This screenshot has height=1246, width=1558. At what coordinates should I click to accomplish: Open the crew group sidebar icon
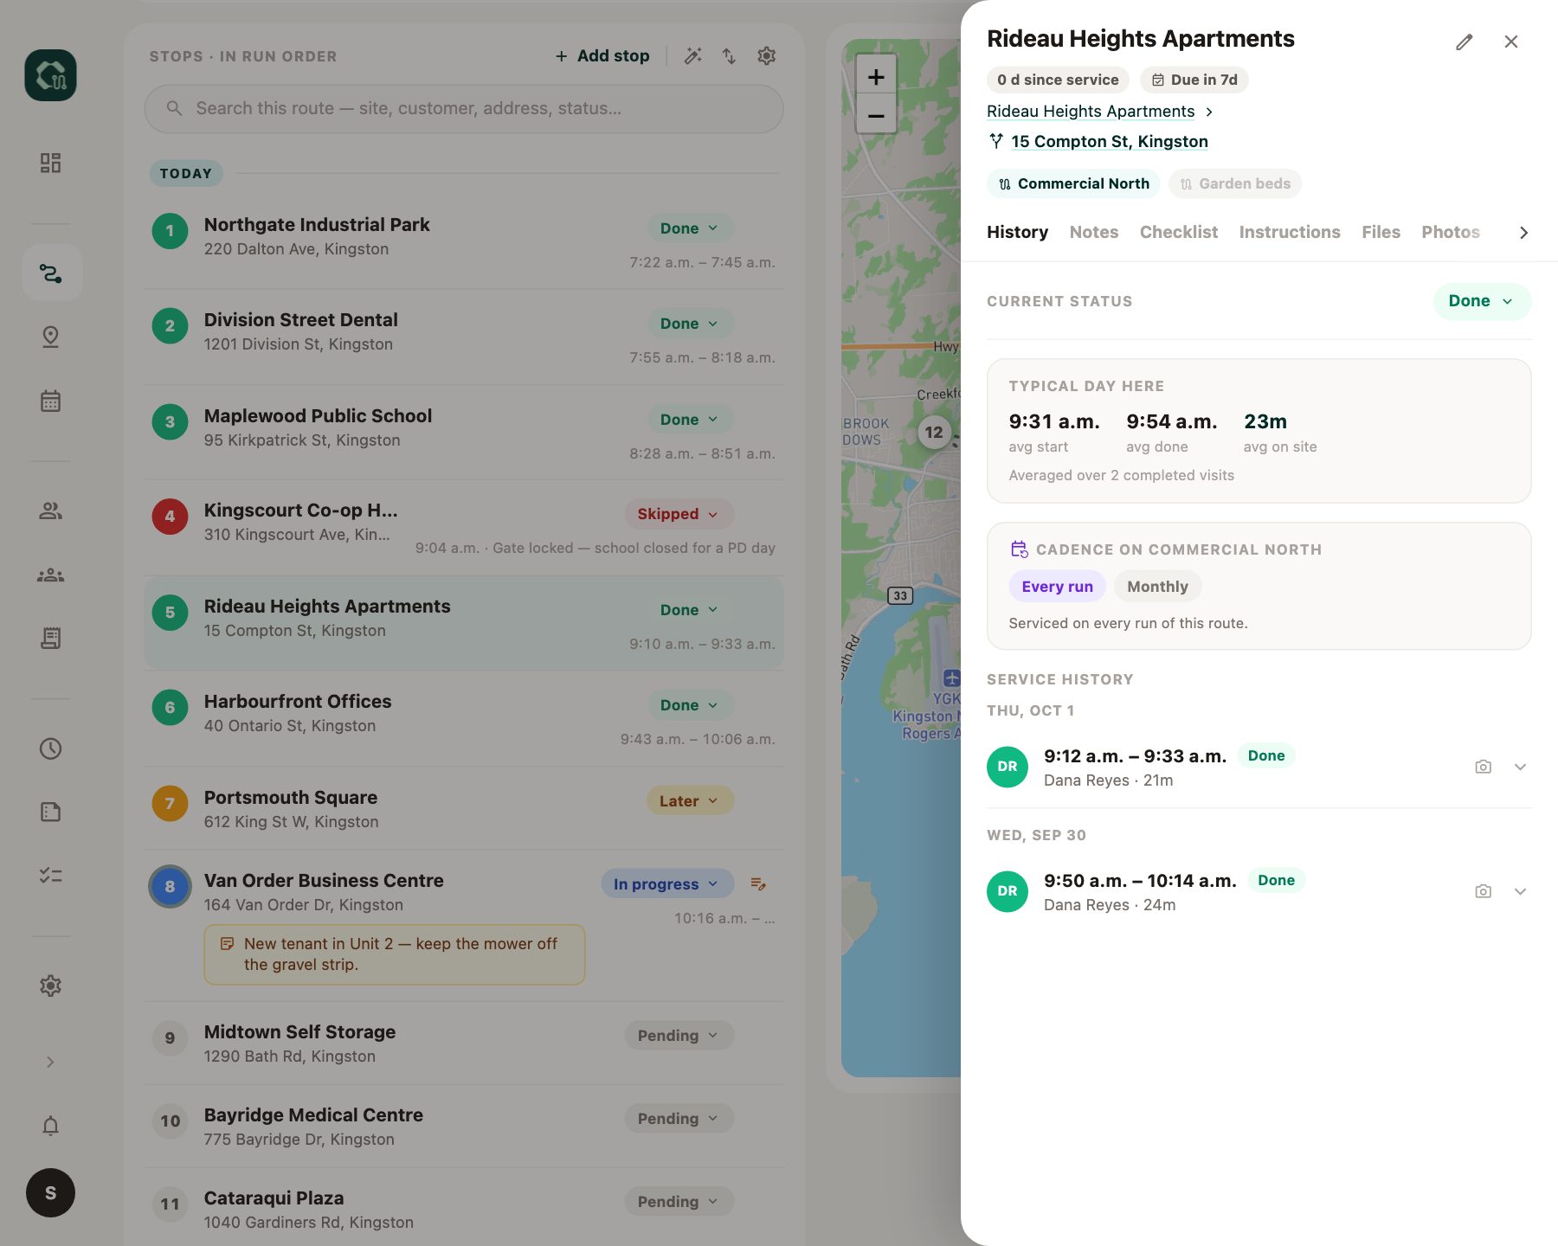tap(50, 575)
